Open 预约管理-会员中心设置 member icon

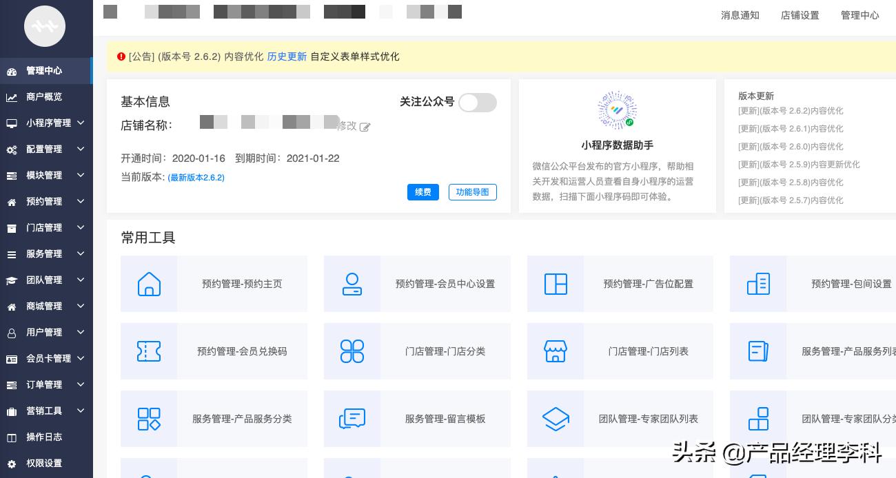pos(352,284)
